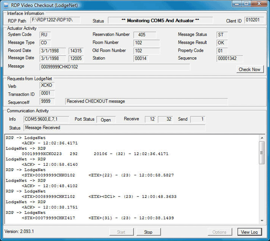Click the Actuator Activity group label

(22, 28)
